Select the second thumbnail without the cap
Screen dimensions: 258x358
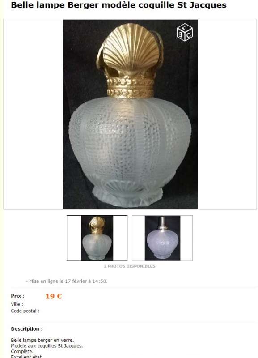(162, 238)
